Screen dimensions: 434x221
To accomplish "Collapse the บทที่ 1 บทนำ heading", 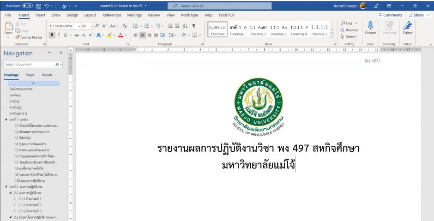I will tap(6, 119).
